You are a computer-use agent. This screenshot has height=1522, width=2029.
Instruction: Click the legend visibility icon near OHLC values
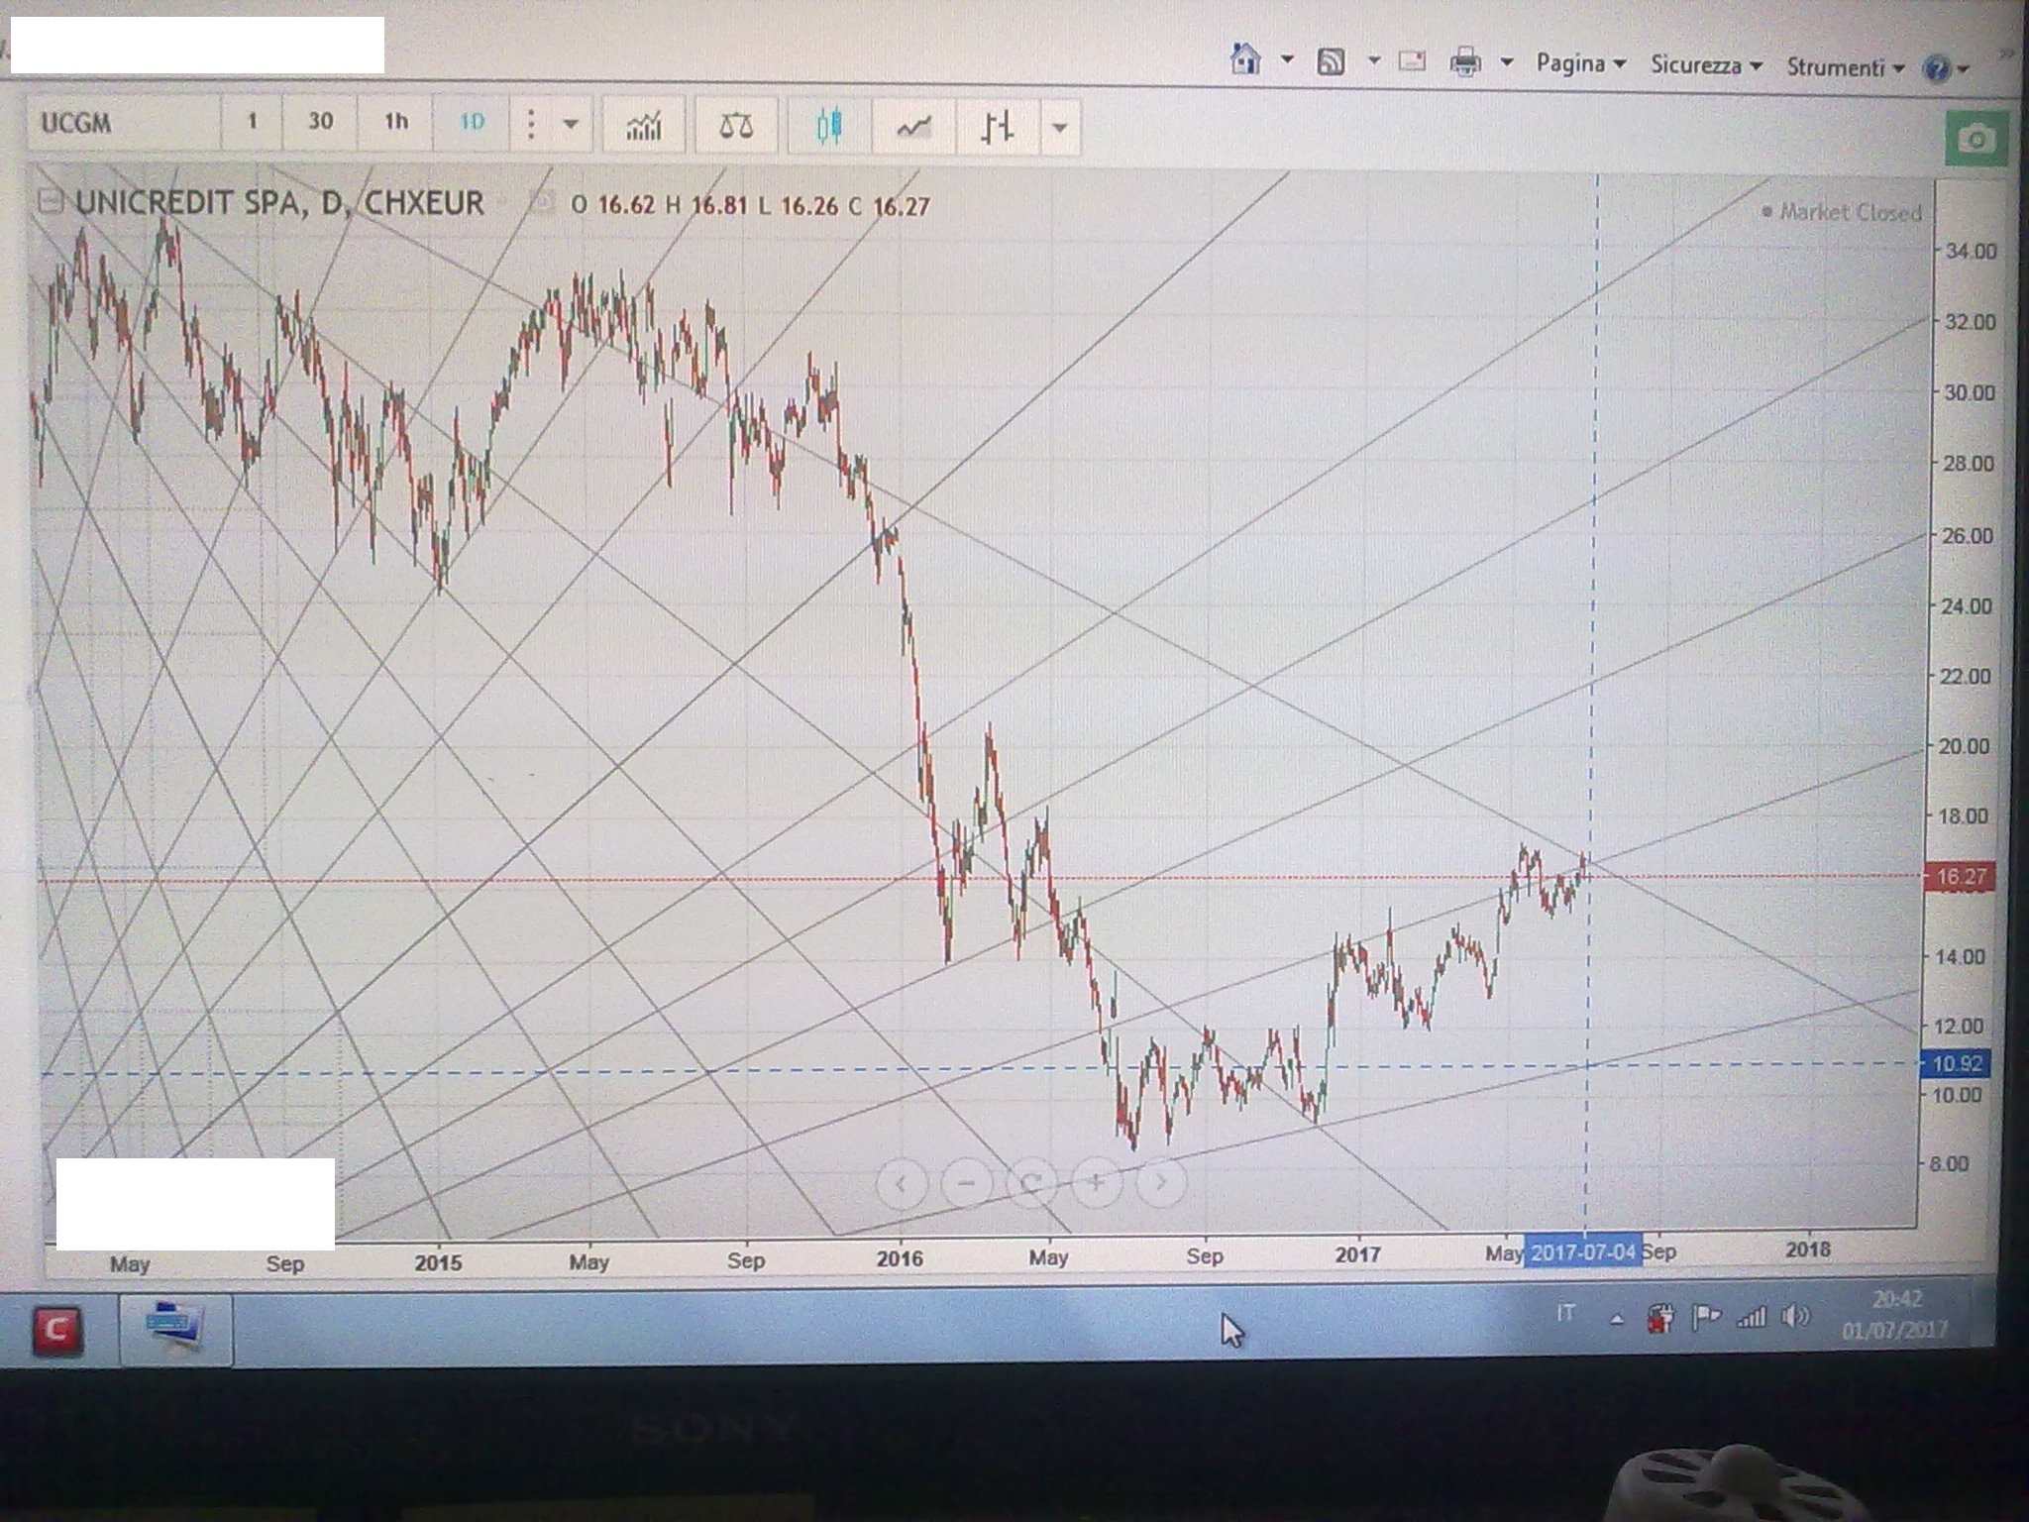(540, 204)
